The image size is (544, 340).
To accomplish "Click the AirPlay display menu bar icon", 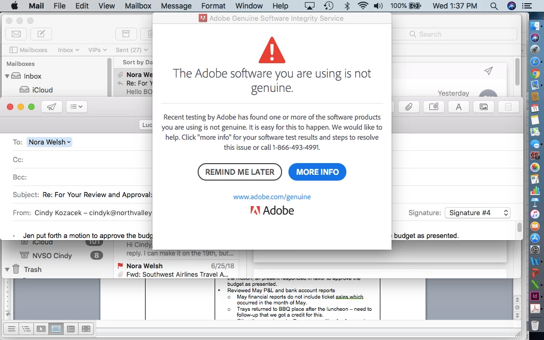I will click(x=310, y=5).
